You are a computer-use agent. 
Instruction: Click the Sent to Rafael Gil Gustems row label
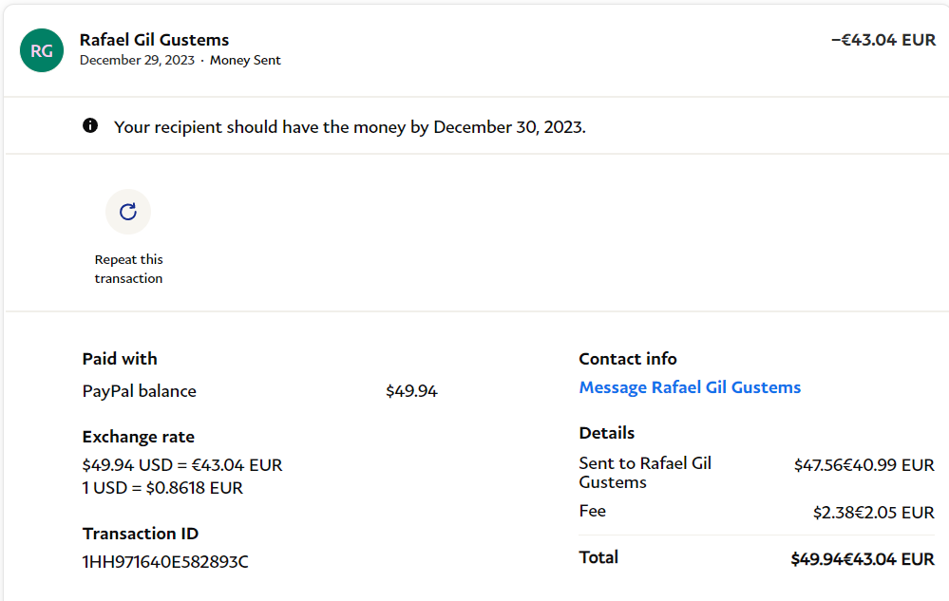pos(645,473)
